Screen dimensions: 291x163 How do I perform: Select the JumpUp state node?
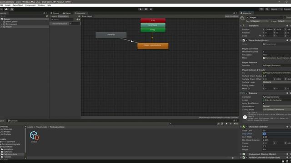click(x=111, y=35)
